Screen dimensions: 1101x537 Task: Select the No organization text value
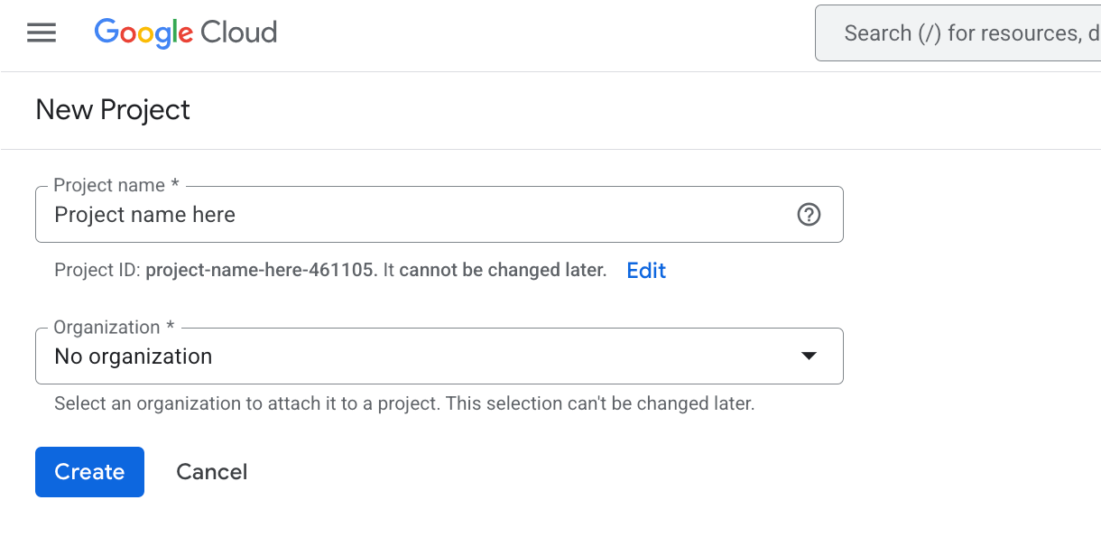134,356
